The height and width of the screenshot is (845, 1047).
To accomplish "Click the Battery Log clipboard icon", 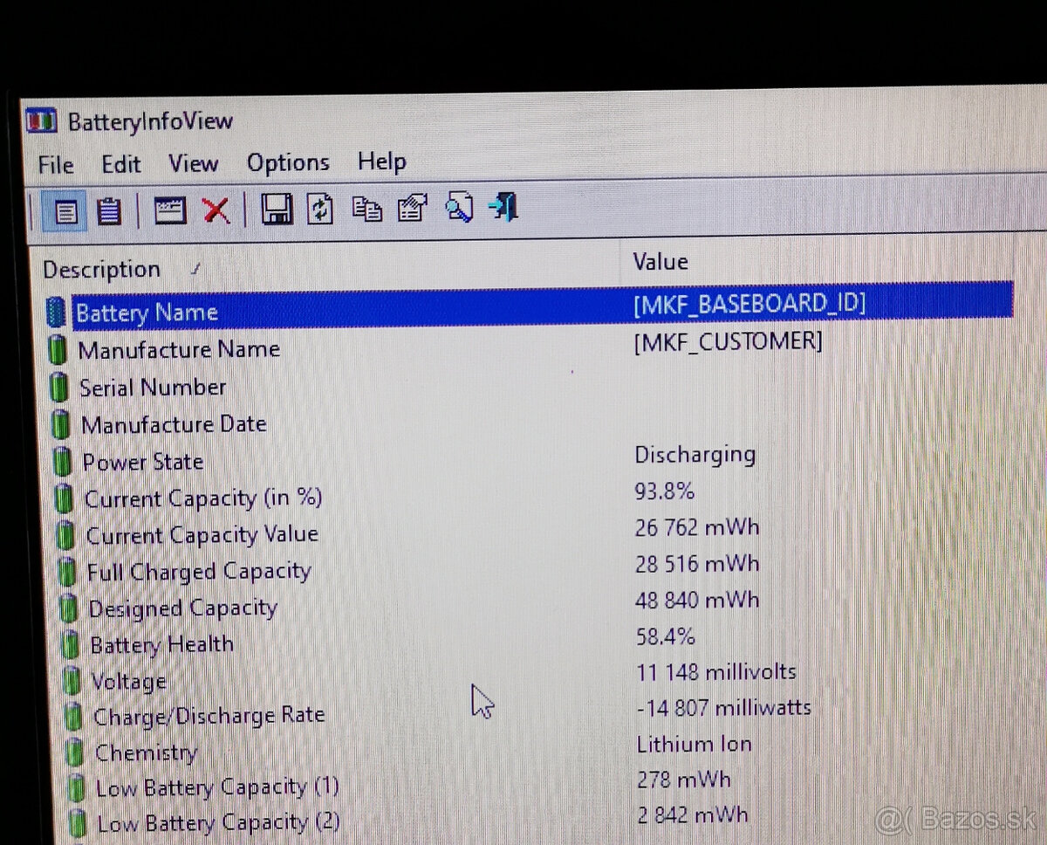I will click(x=107, y=210).
